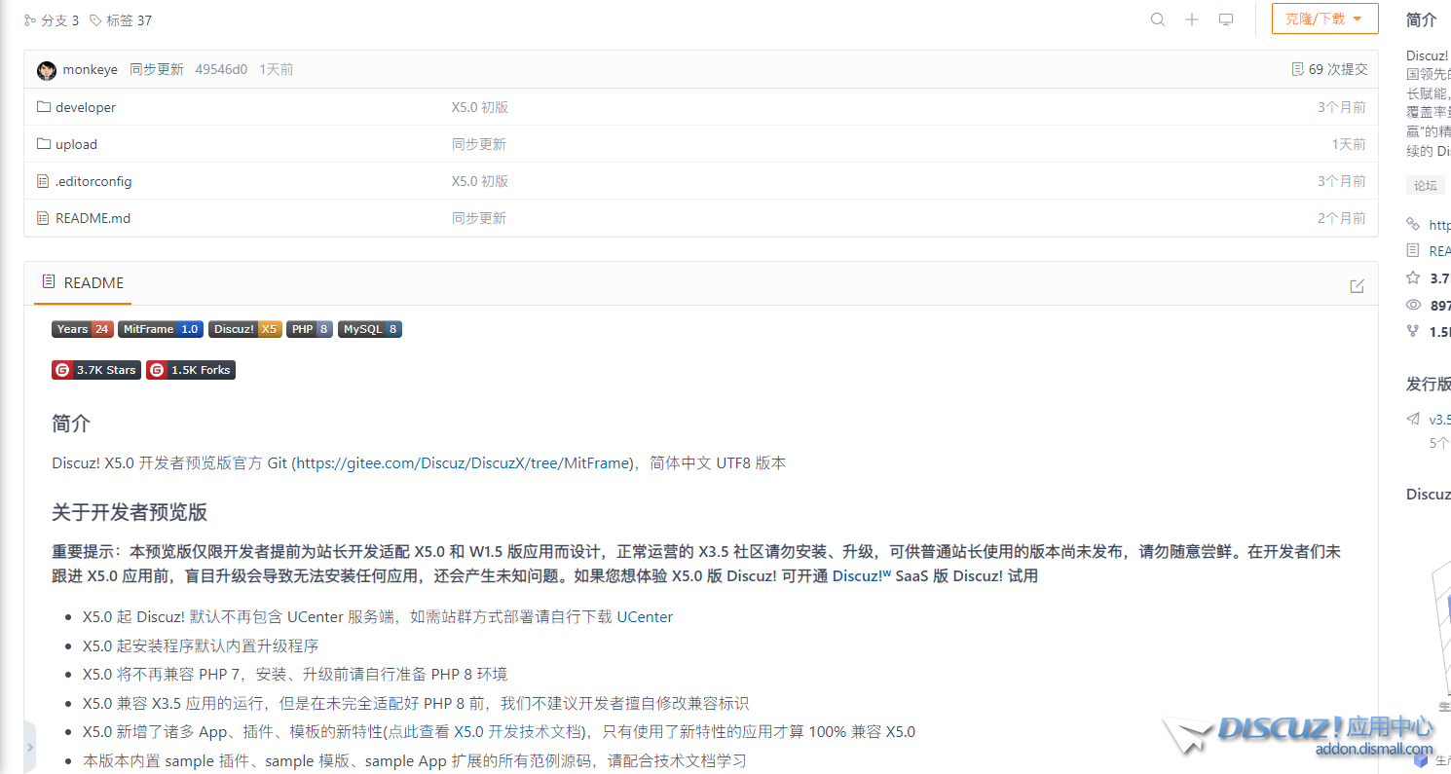This screenshot has height=774, width=1451.
Task: View the 69 次提交 commit history
Action: click(1329, 69)
